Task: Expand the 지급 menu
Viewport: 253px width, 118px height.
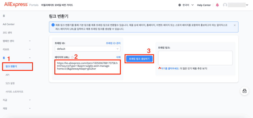Action: point(30,100)
